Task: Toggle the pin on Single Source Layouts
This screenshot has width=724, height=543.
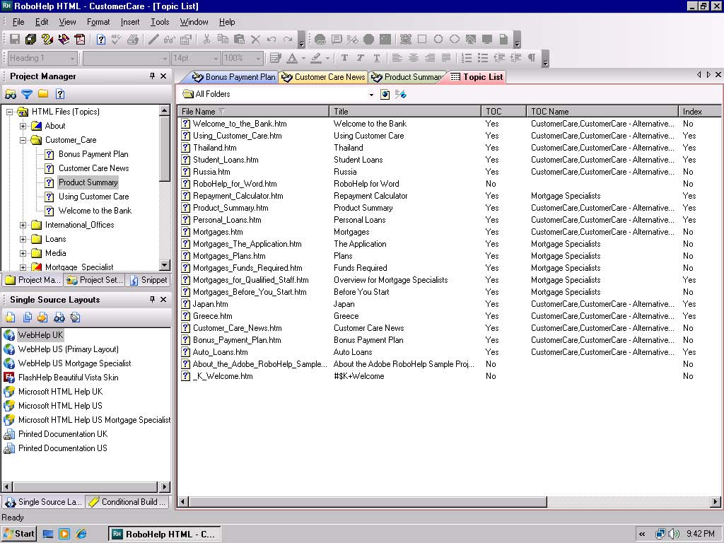Action: 152,300
